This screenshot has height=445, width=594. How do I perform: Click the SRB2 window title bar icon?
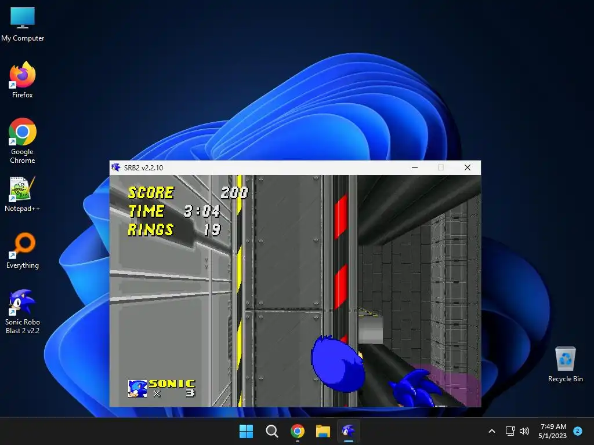pyautogui.click(x=116, y=167)
